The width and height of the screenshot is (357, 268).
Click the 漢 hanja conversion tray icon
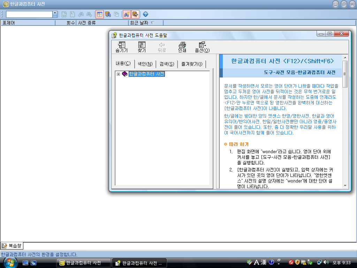(264, 262)
